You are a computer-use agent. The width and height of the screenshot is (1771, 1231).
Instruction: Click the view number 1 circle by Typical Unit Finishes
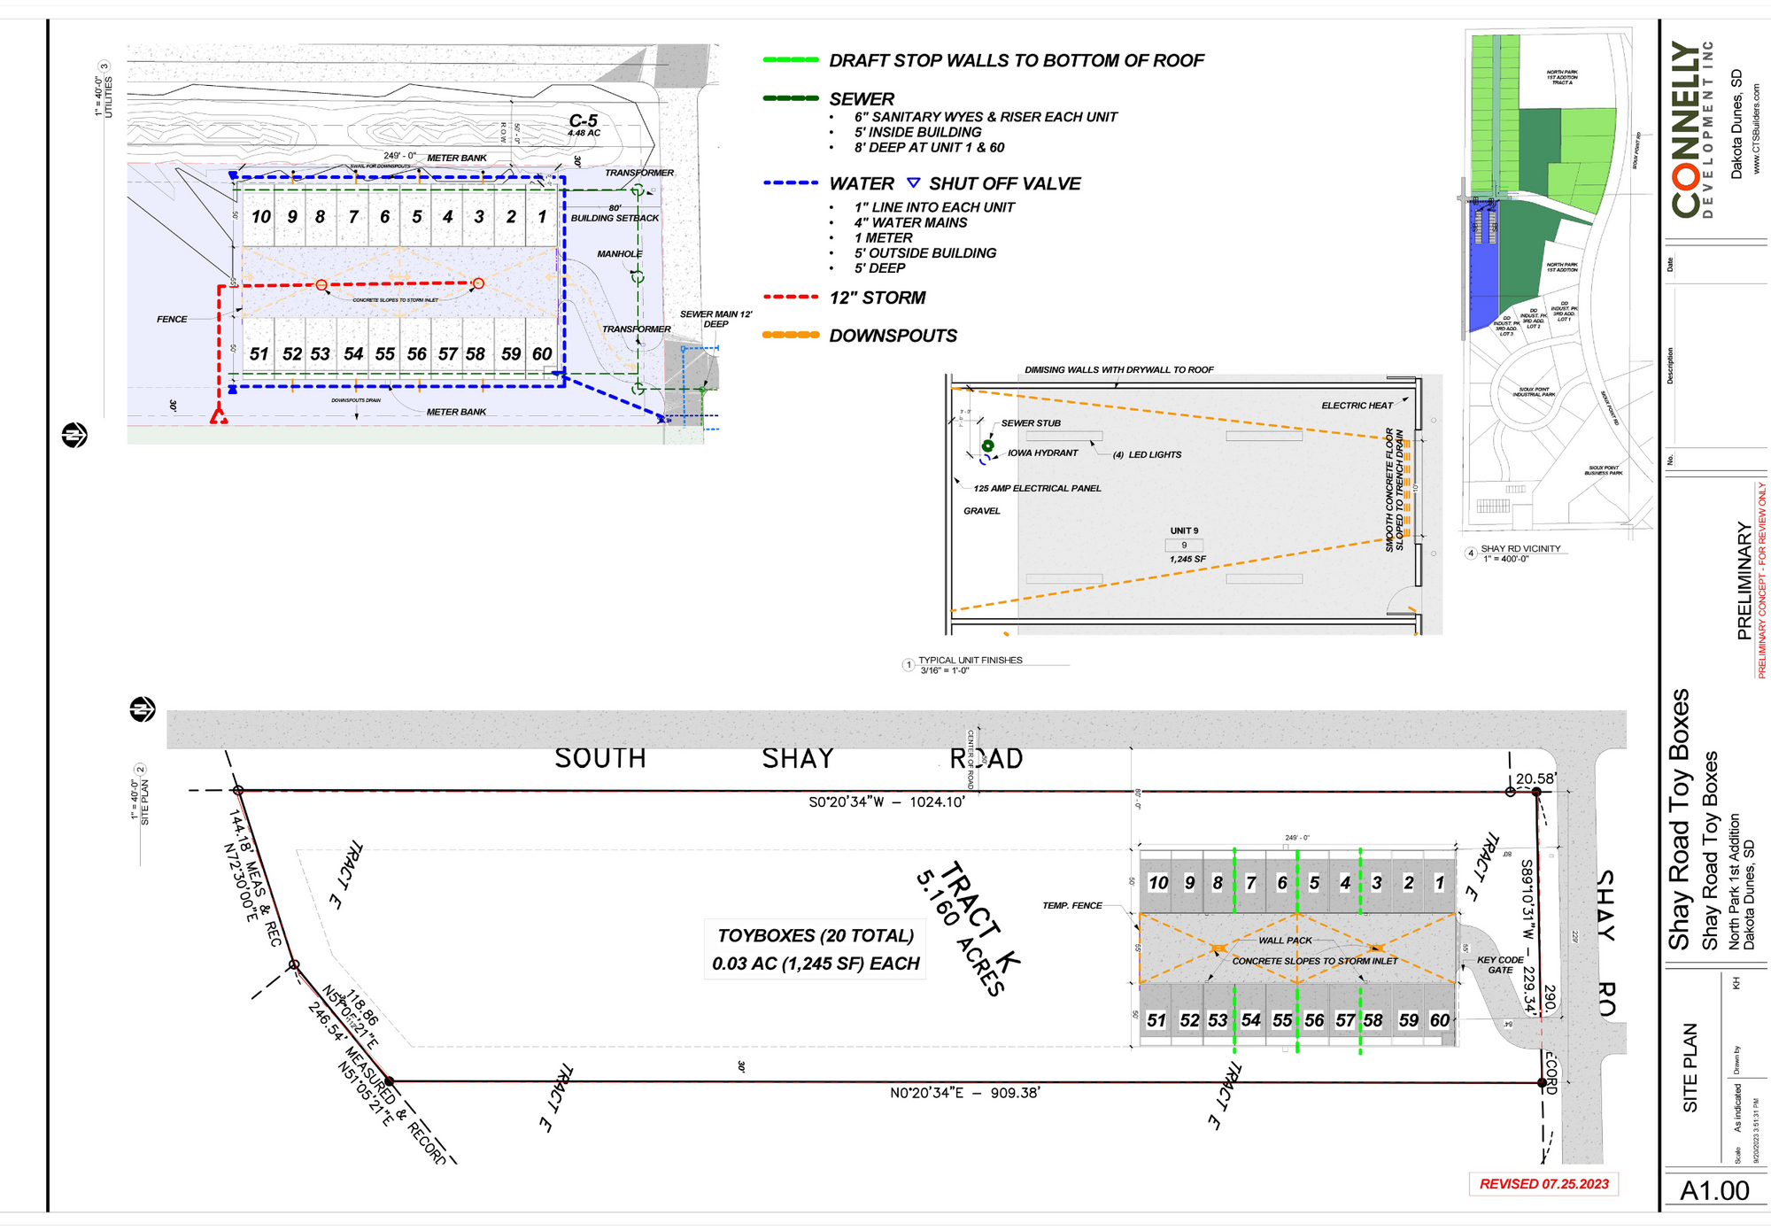click(908, 665)
